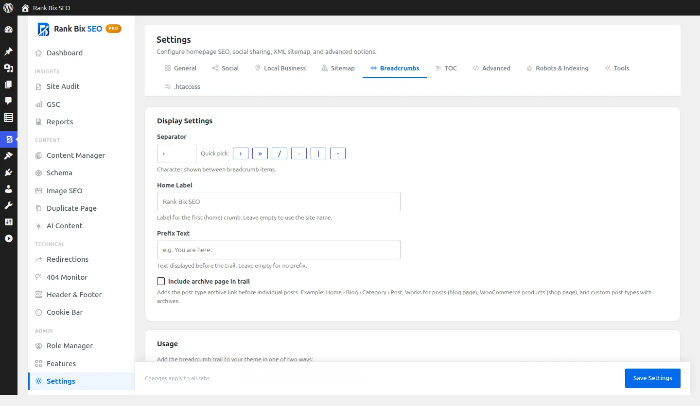Open Redirections in the sidebar

pos(81,259)
